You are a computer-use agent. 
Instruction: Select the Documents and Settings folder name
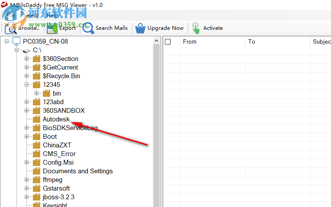[x=78, y=171]
